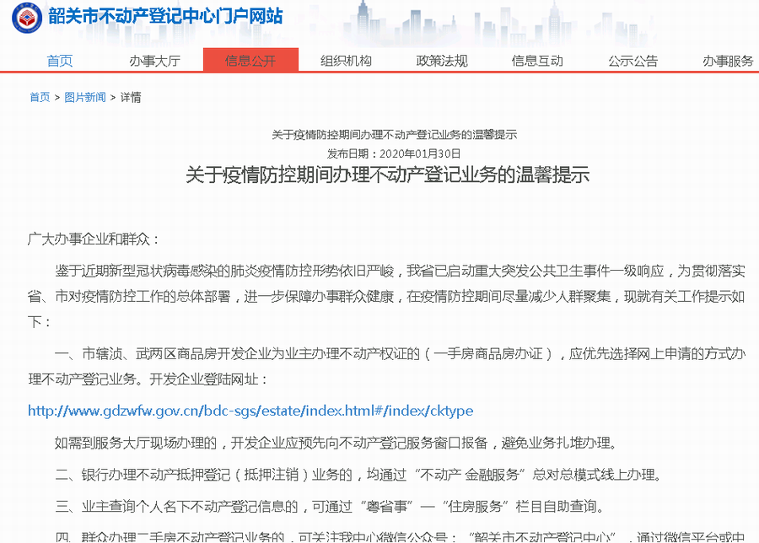Open the 政策法规 navigation tab
The image size is (759, 543).
(442, 61)
